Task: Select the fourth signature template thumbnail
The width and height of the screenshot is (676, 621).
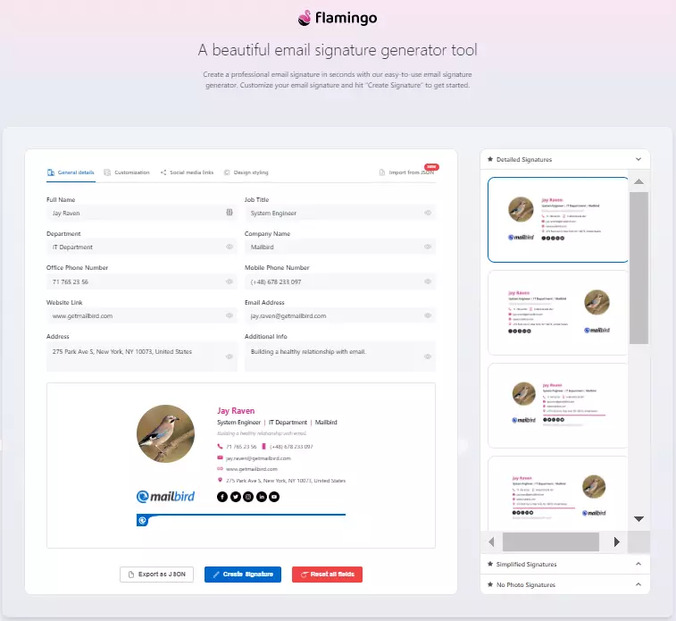Action: point(558,493)
